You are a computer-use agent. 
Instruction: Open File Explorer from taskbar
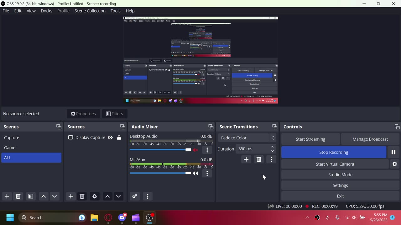[94, 217]
